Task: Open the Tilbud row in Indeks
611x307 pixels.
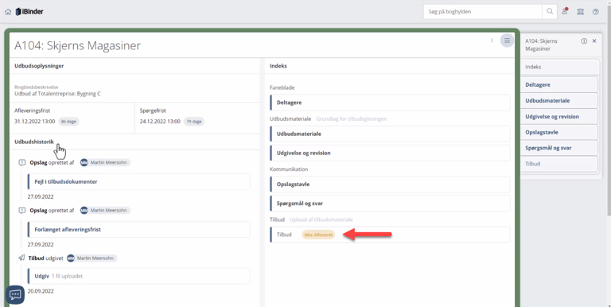Action: (390, 235)
